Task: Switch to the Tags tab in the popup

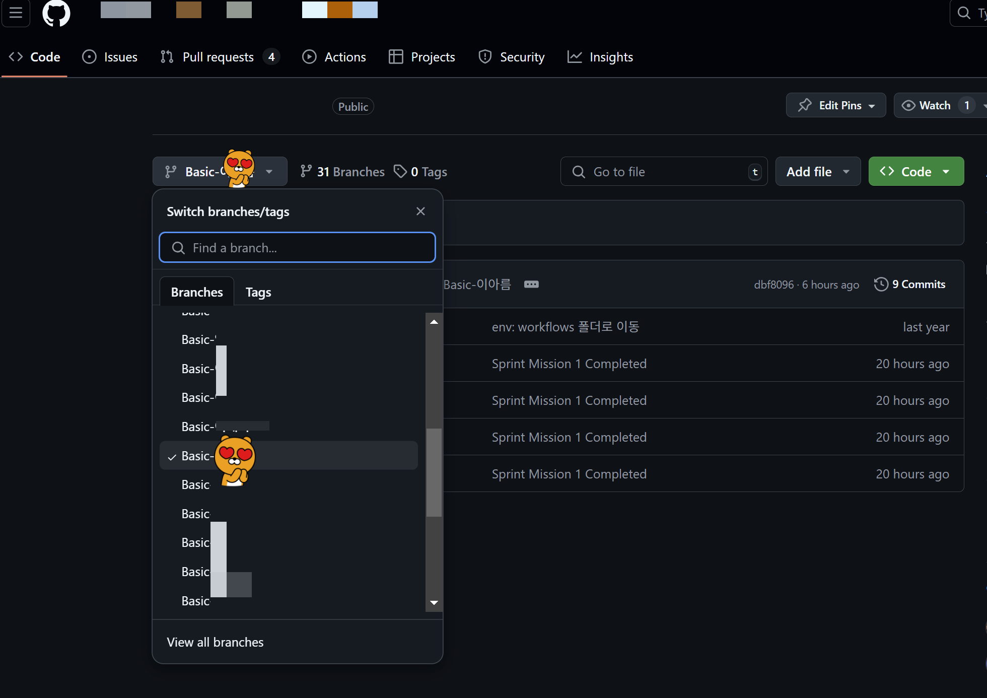Action: [258, 292]
